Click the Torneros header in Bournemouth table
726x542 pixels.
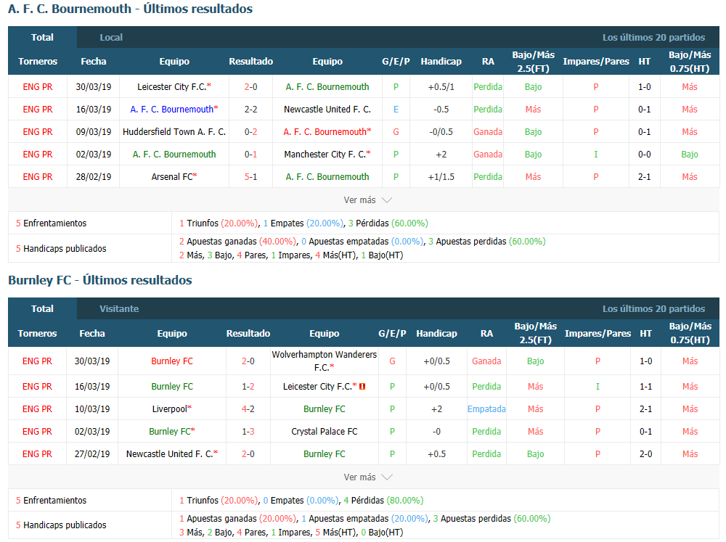pyautogui.click(x=38, y=62)
